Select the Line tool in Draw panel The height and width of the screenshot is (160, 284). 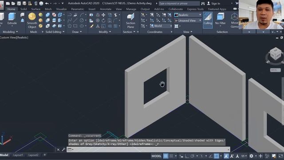75,20
